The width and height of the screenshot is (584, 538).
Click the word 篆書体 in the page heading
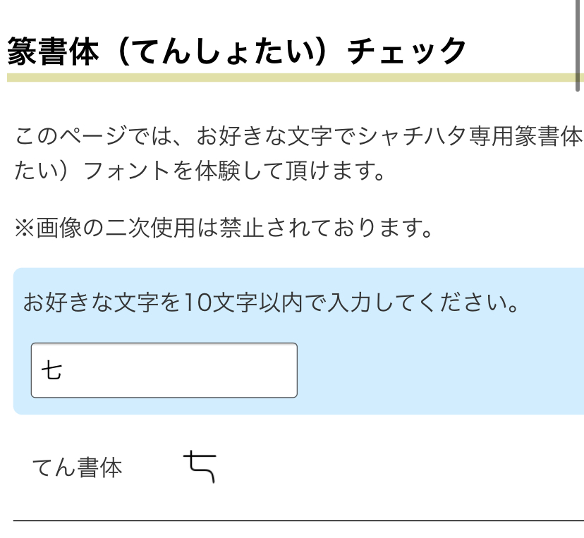53,51
